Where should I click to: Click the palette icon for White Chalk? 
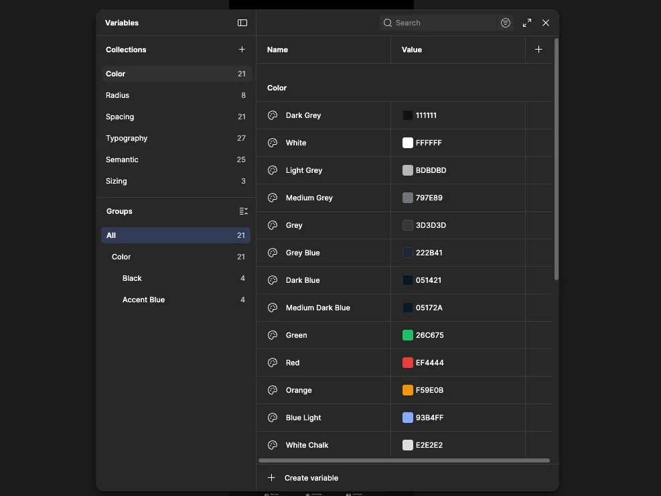point(273,445)
